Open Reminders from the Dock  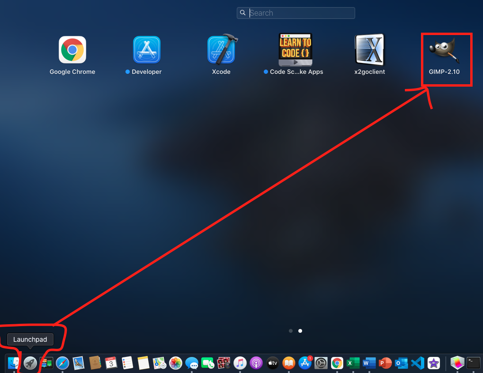tap(127, 363)
